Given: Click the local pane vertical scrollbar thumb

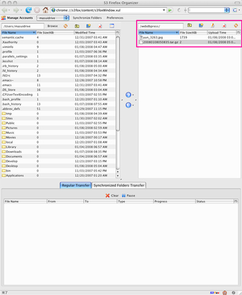Looking at the screenshot, I should click(118, 84).
